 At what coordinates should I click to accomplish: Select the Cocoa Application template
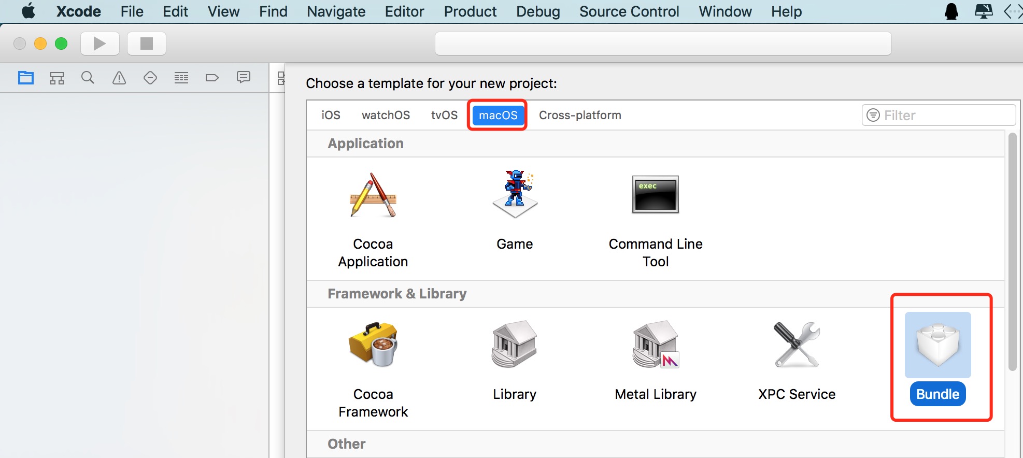[x=373, y=220]
